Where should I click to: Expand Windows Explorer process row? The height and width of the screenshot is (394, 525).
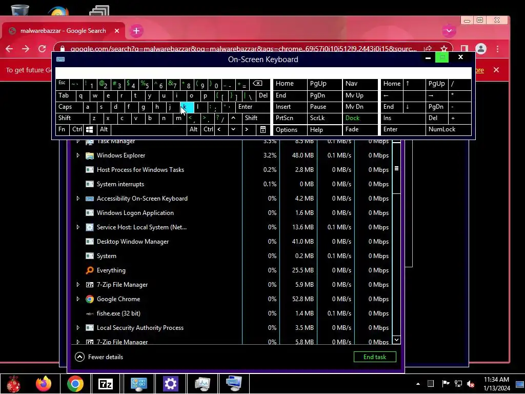[78, 155]
